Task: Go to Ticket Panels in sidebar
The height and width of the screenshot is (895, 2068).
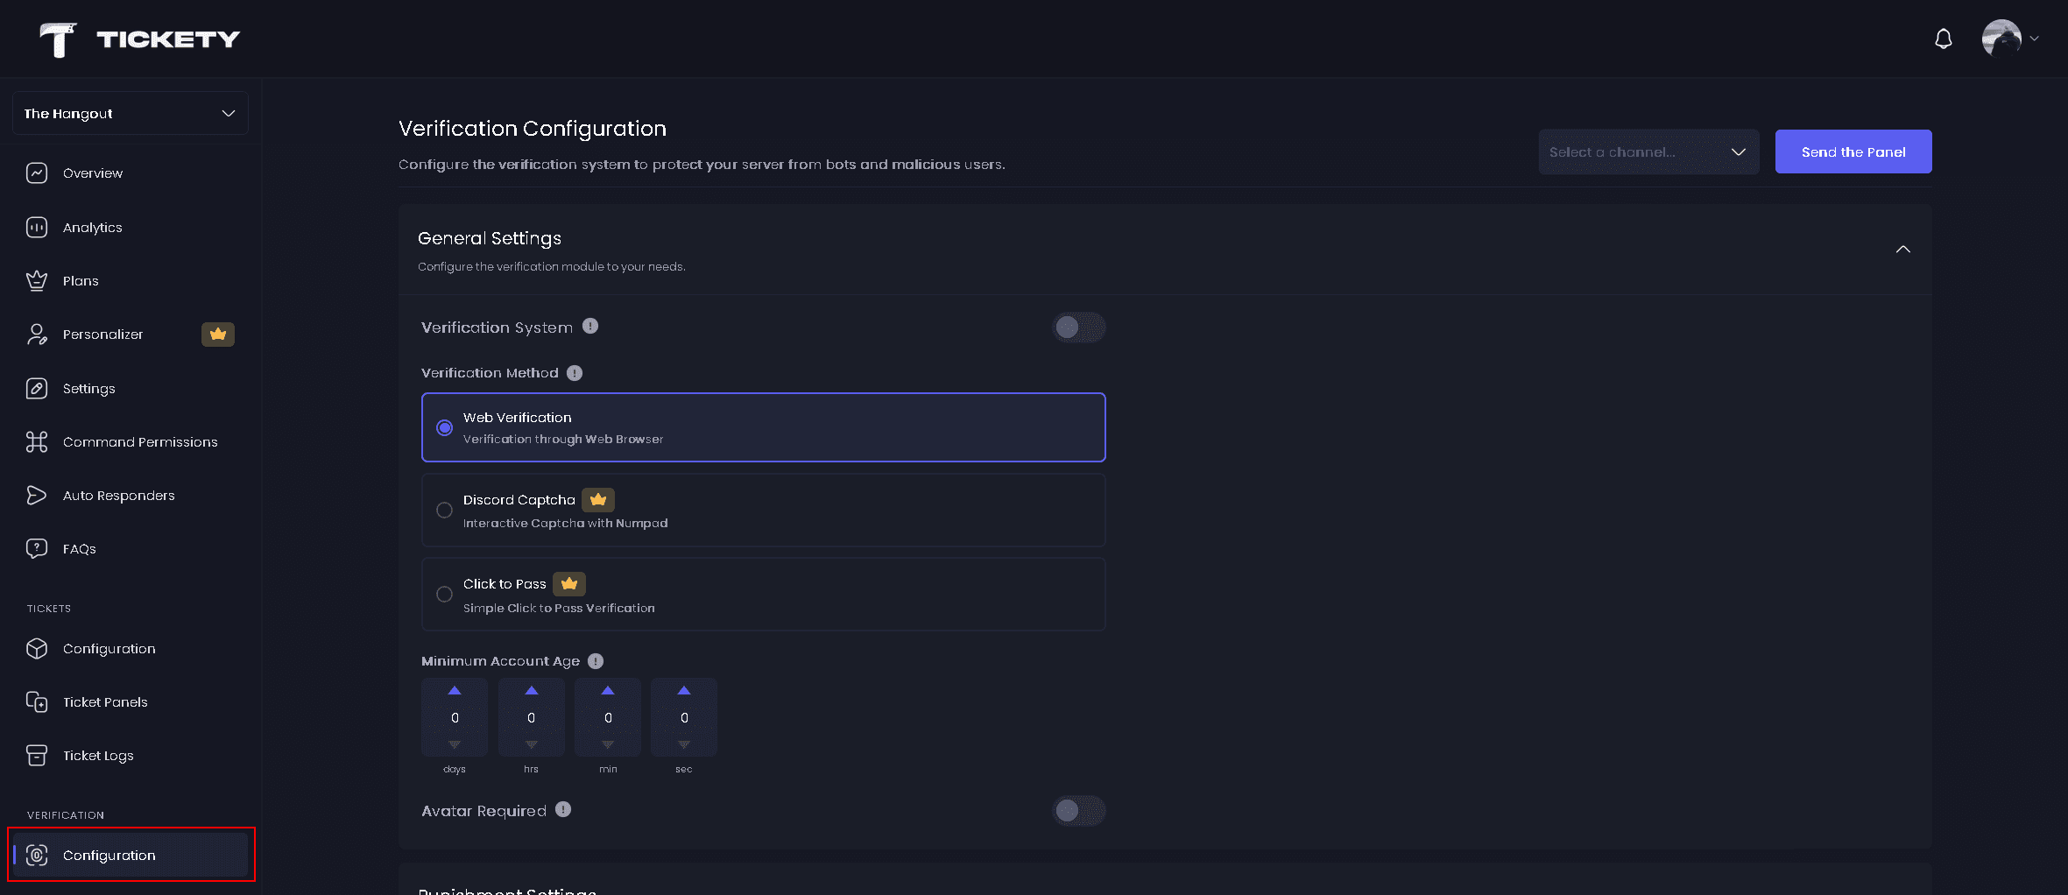Action: (x=105, y=702)
